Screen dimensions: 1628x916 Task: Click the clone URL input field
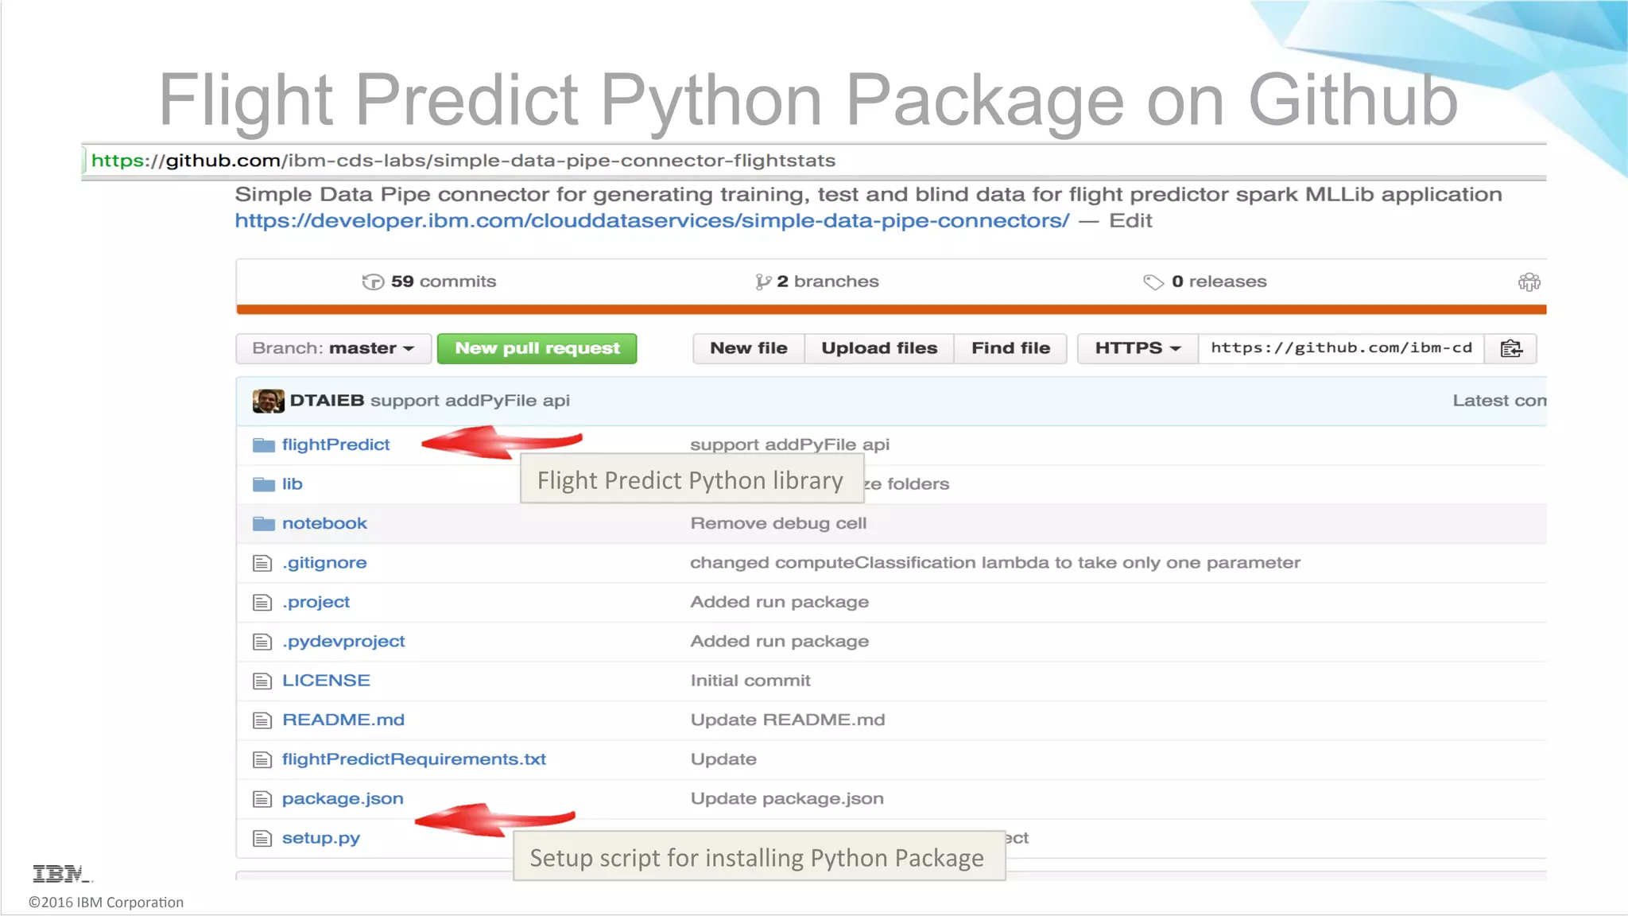[x=1341, y=349]
